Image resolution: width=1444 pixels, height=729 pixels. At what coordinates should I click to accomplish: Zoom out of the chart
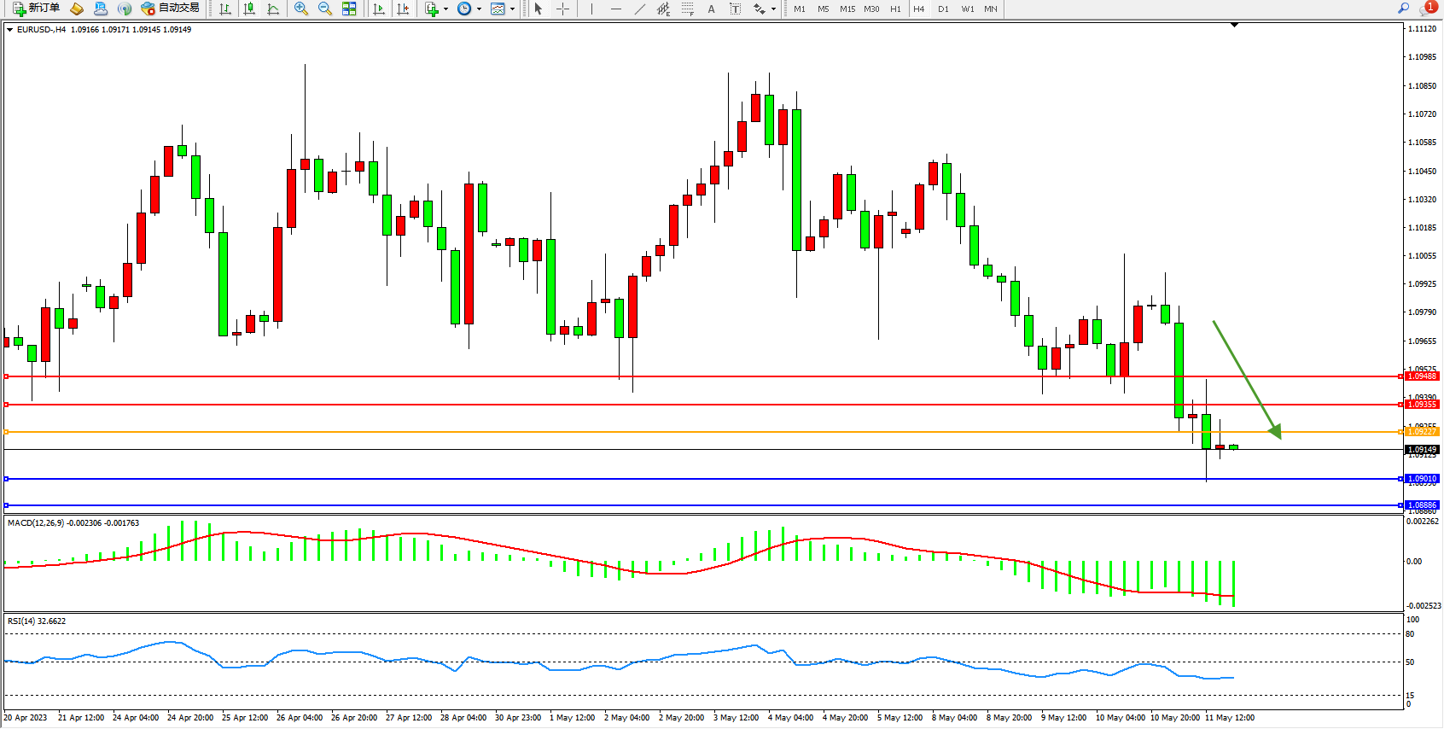(x=325, y=9)
